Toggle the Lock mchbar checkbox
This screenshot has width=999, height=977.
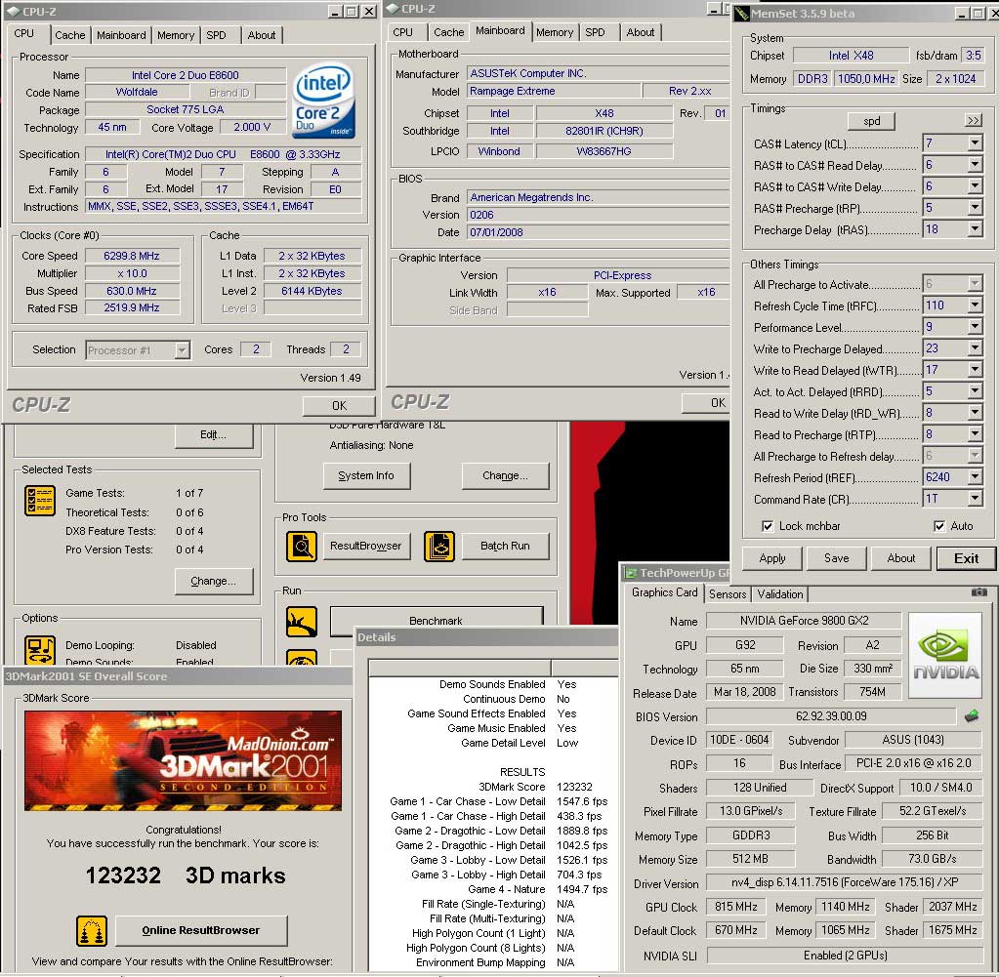point(768,526)
